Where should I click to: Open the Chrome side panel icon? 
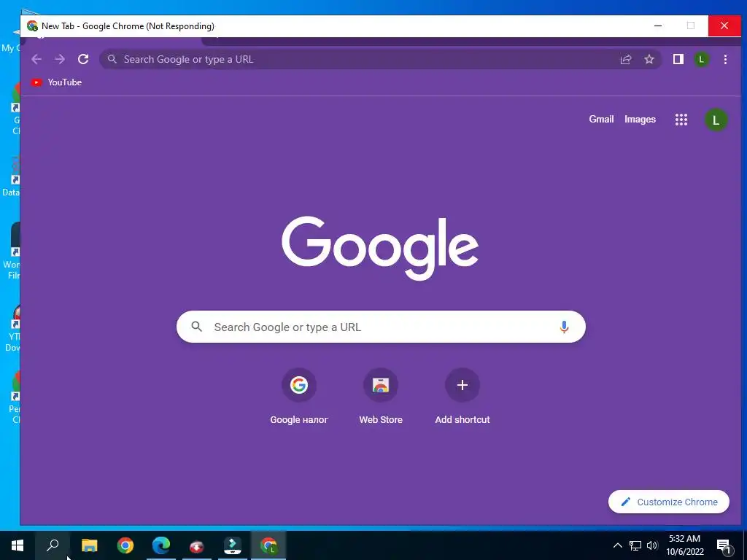tap(678, 59)
